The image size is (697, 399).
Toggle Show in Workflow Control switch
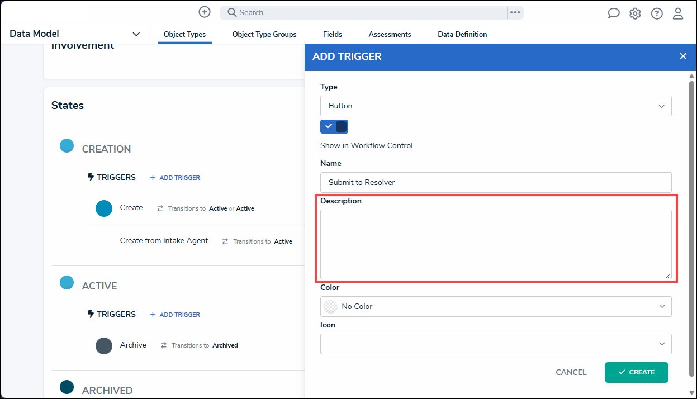334,126
